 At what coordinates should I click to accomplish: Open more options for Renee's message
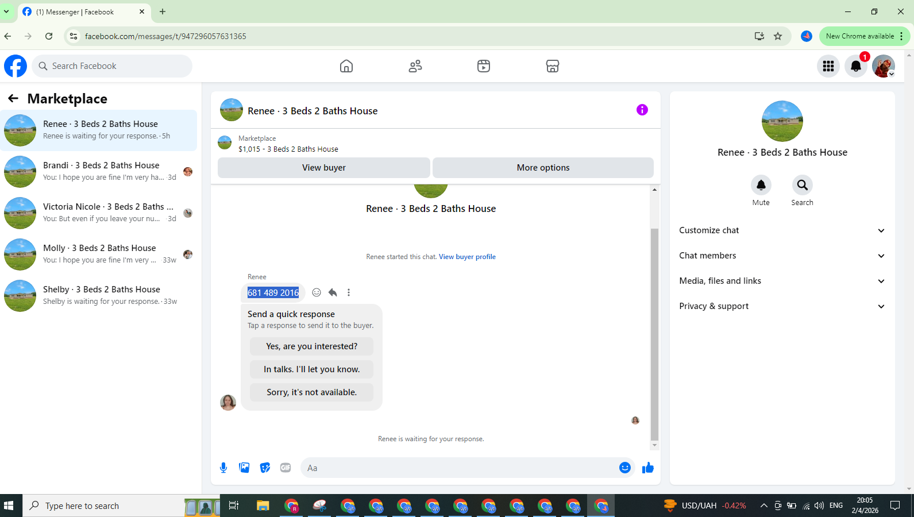(x=349, y=292)
